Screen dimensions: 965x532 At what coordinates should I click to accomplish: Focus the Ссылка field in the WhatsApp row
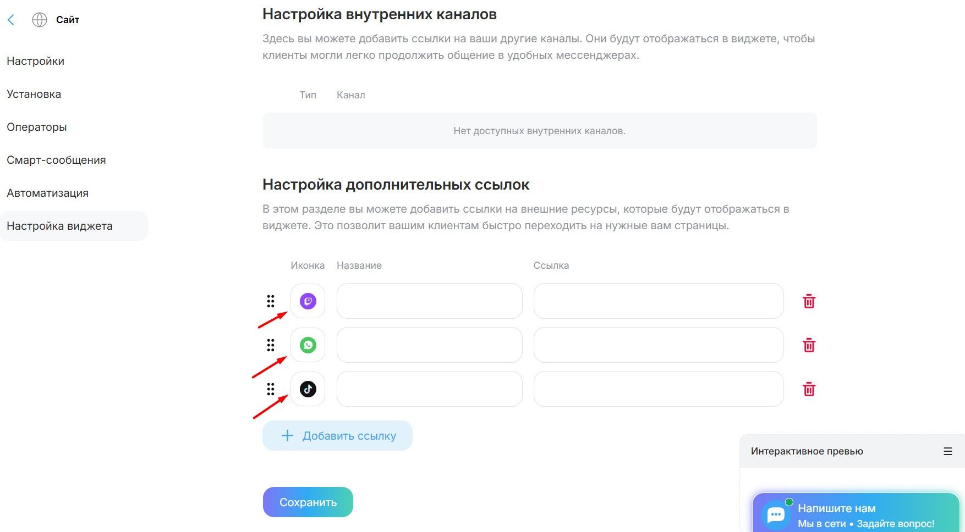658,345
